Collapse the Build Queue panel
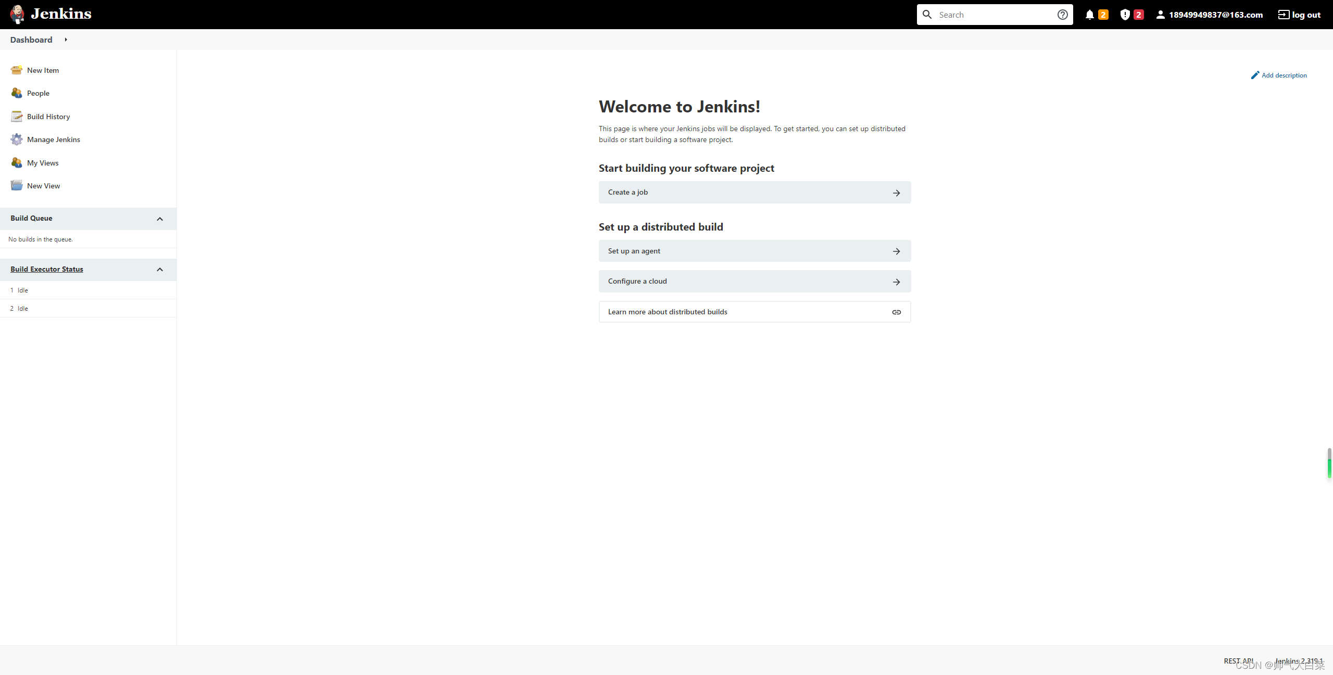Viewport: 1333px width, 675px height. (x=159, y=218)
